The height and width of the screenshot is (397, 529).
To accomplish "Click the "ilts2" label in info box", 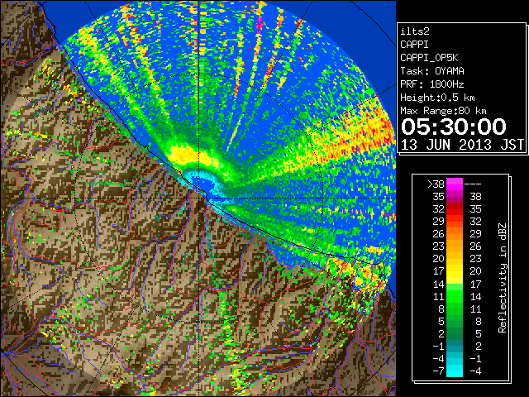I will click(415, 31).
